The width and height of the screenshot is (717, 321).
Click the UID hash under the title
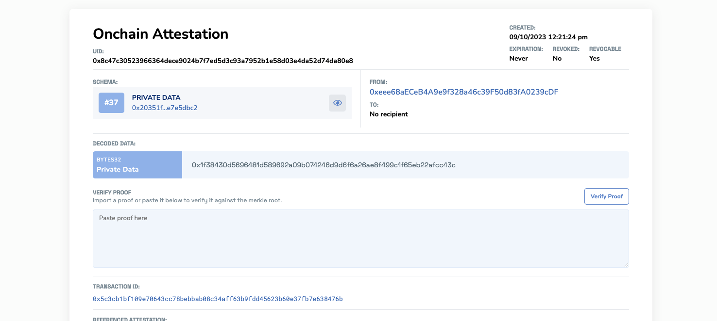(222, 61)
